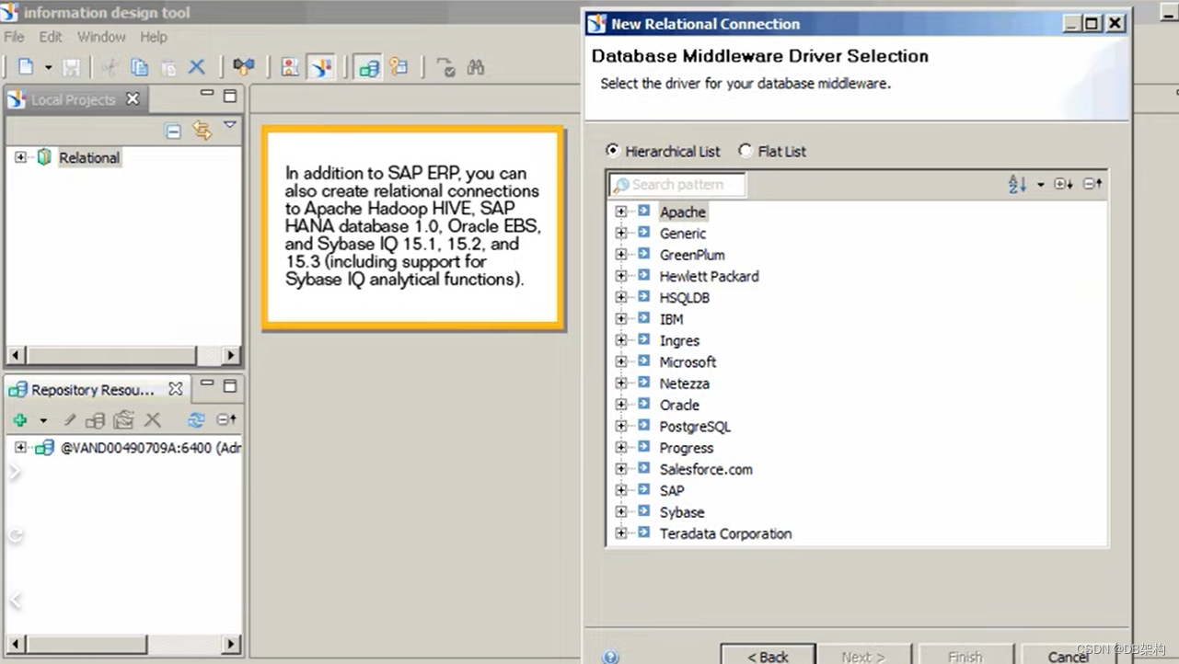The width and height of the screenshot is (1179, 664).
Task: Click the Collapse All icon in Local Projects panel
Action: tap(173, 131)
